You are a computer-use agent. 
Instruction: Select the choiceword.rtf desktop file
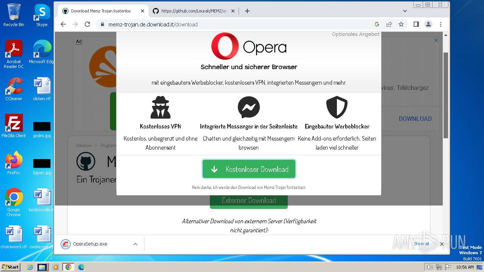[14, 237]
